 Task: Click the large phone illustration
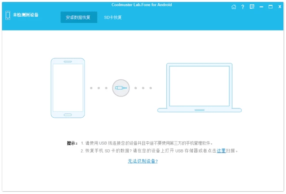point(68,88)
